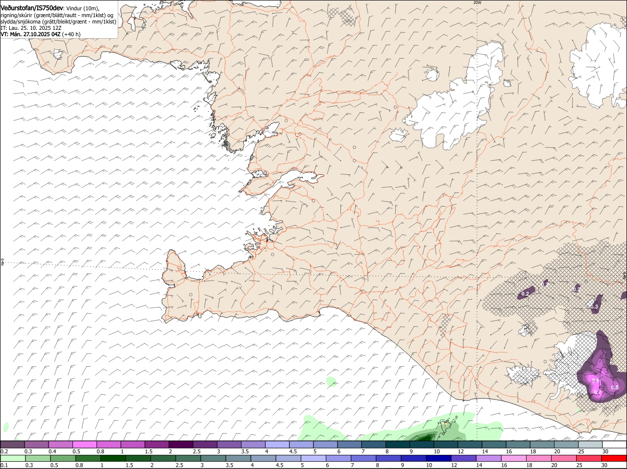Click the 14 label on snow scale
This screenshot has height=469, width=627.
484,451
